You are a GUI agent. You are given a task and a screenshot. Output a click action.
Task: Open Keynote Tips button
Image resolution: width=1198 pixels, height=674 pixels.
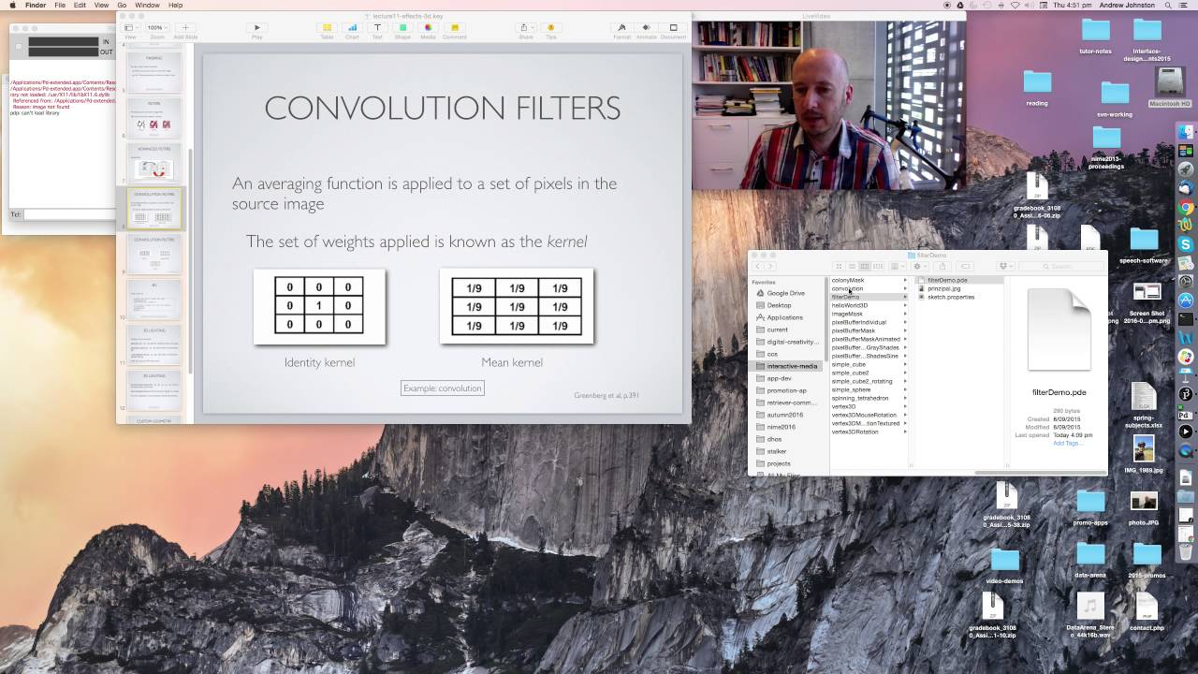pos(550,30)
